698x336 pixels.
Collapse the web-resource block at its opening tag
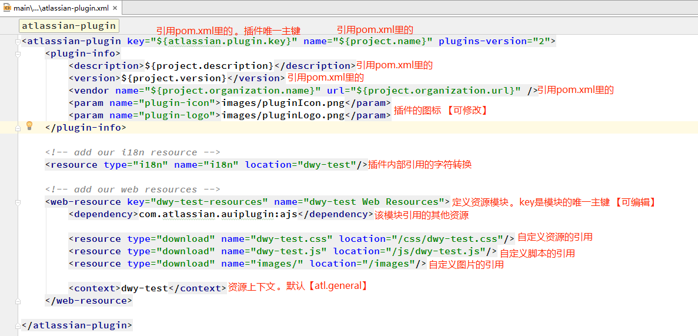[x=18, y=202]
